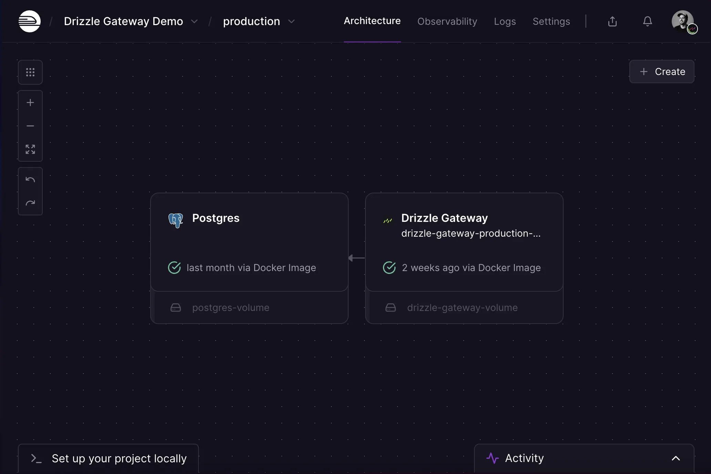Expand the Drizzle Gateway Demo project dropdown
Screen dimensions: 711x474
pyautogui.click(x=194, y=21)
